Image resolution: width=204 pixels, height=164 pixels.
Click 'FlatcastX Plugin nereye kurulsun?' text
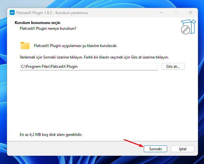click(48, 28)
